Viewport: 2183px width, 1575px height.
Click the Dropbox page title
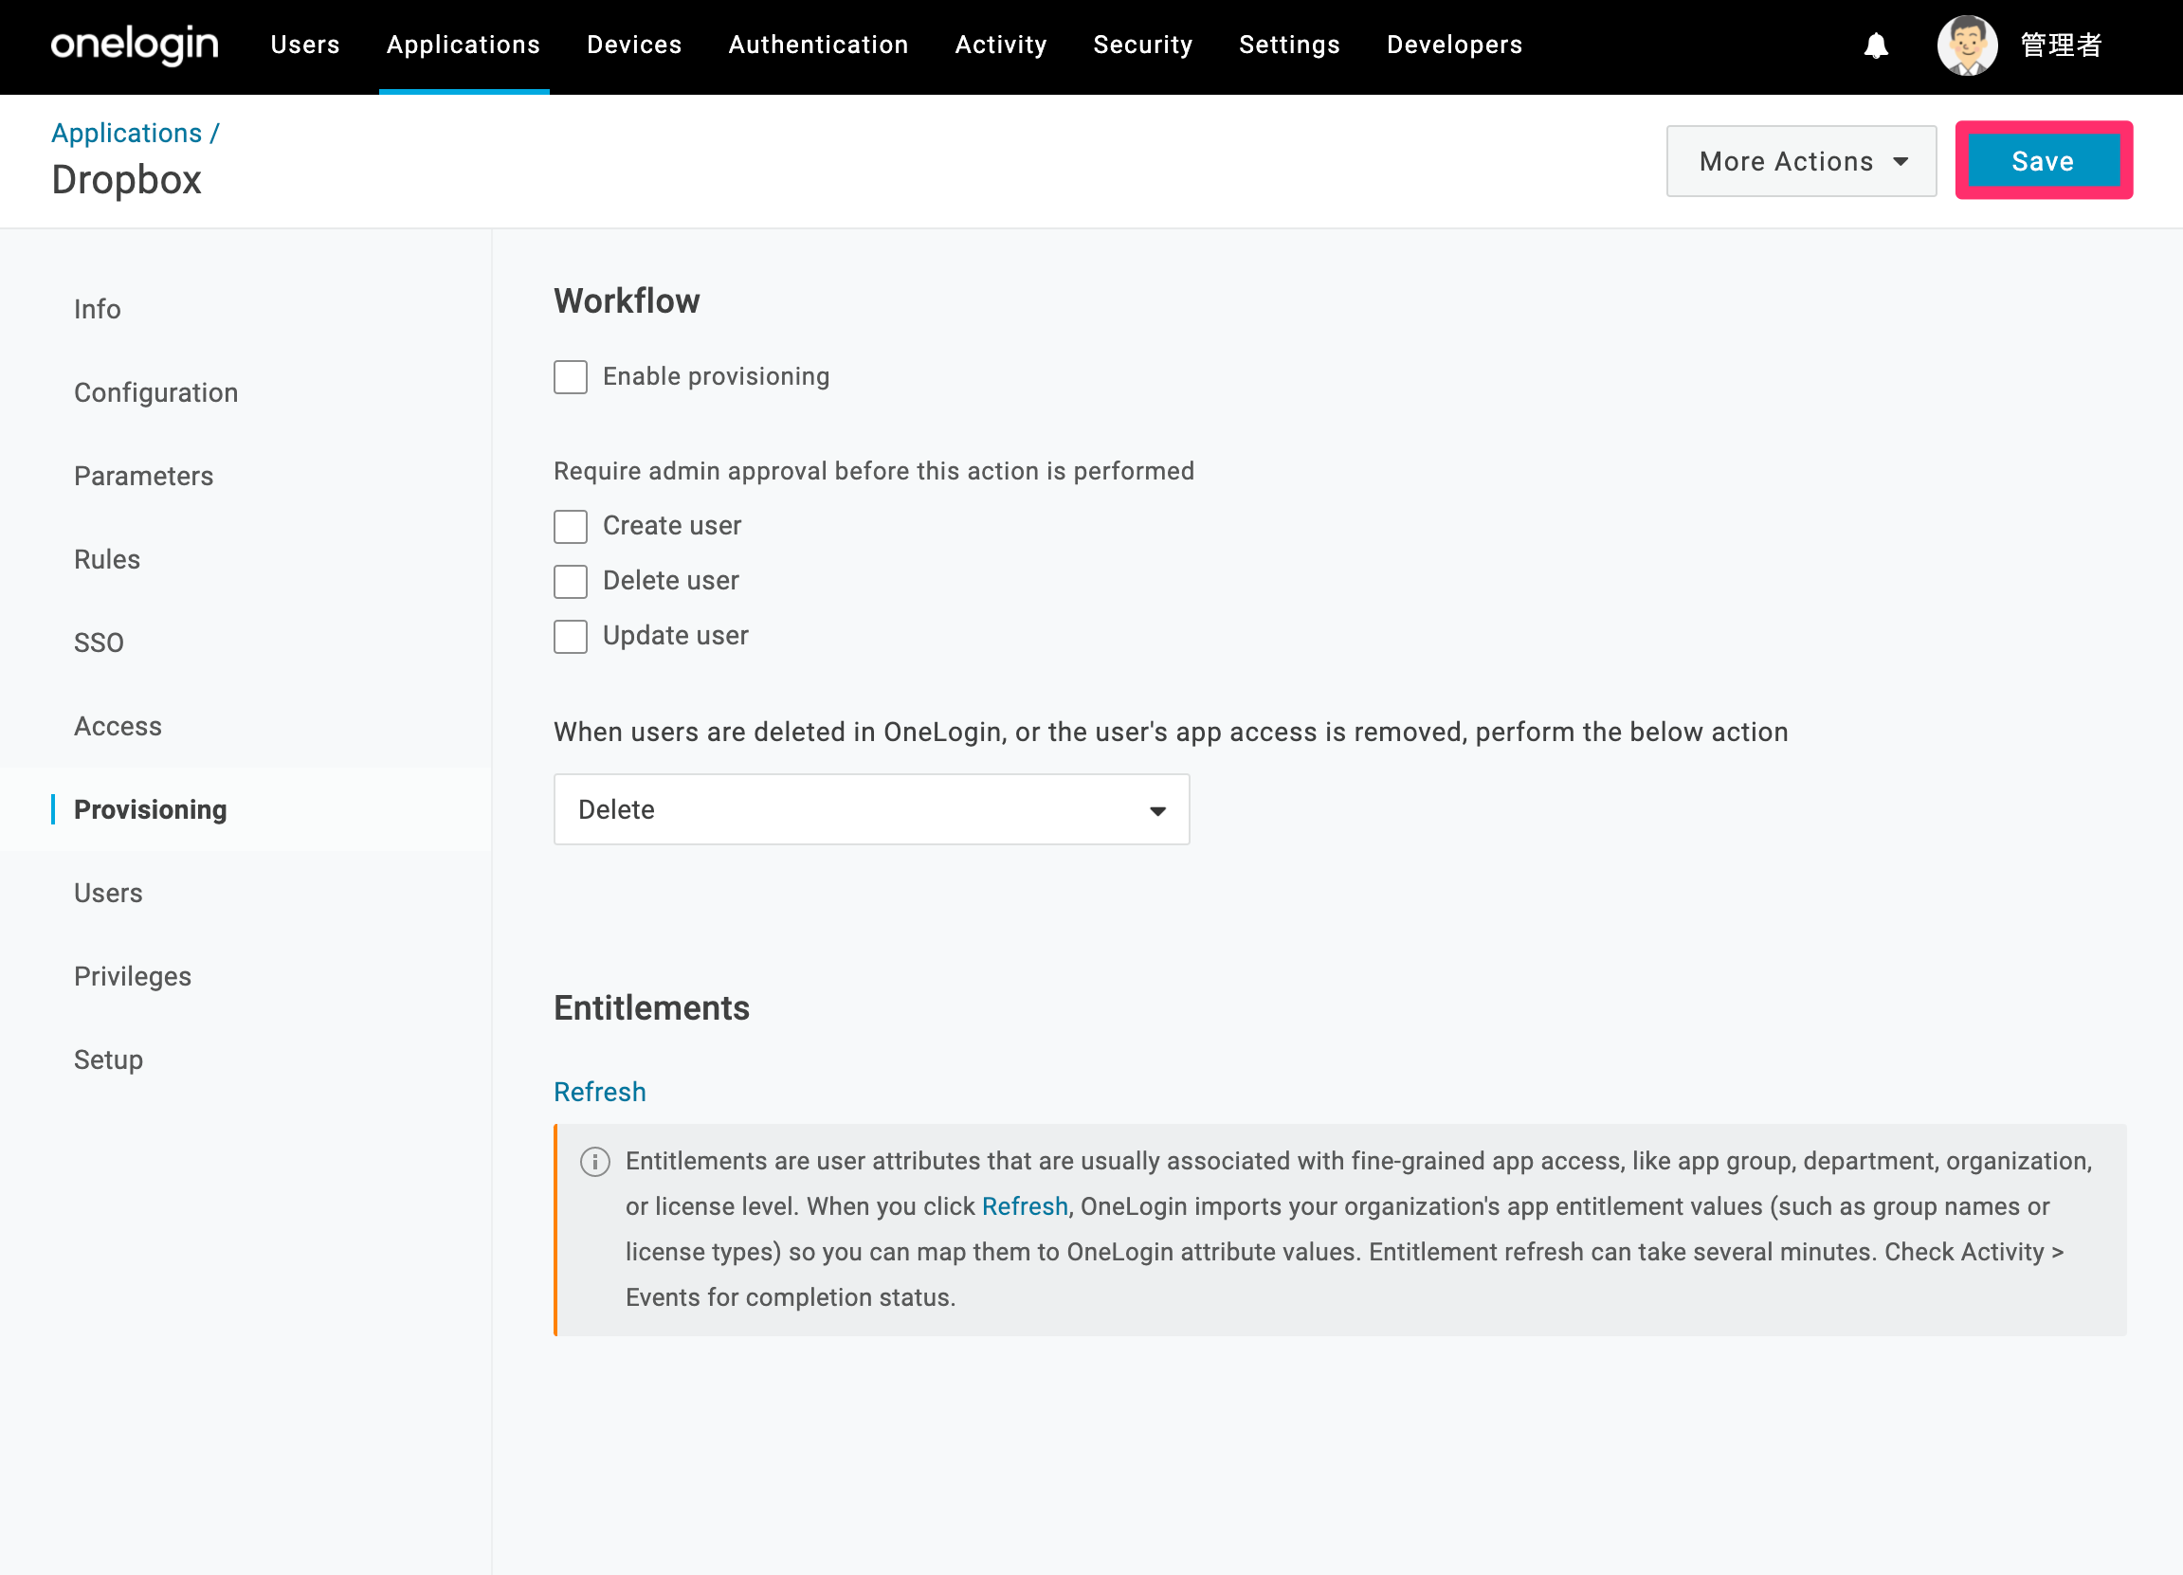pyautogui.click(x=126, y=180)
